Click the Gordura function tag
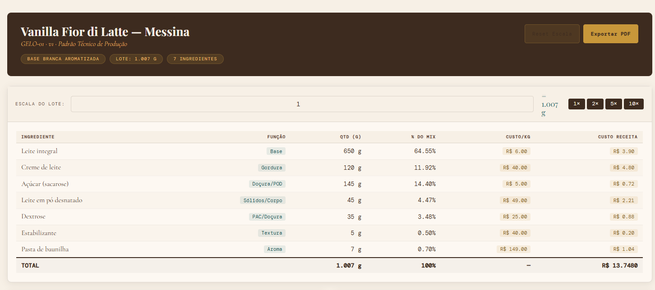Screen dimensions: 655x290 point(272,168)
